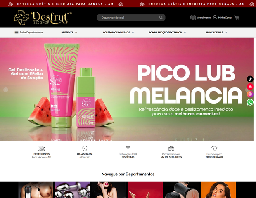Click the discreet packaging box icon

[x=128, y=149]
